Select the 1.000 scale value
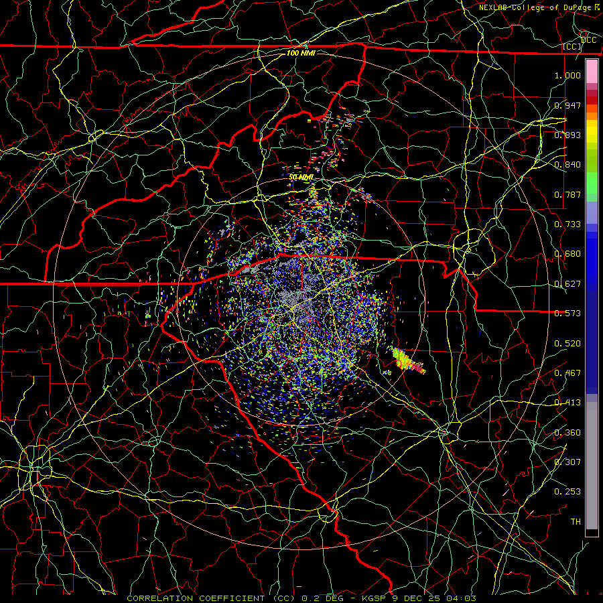The height and width of the screenshot is (603, 603). tap(567, 75)
